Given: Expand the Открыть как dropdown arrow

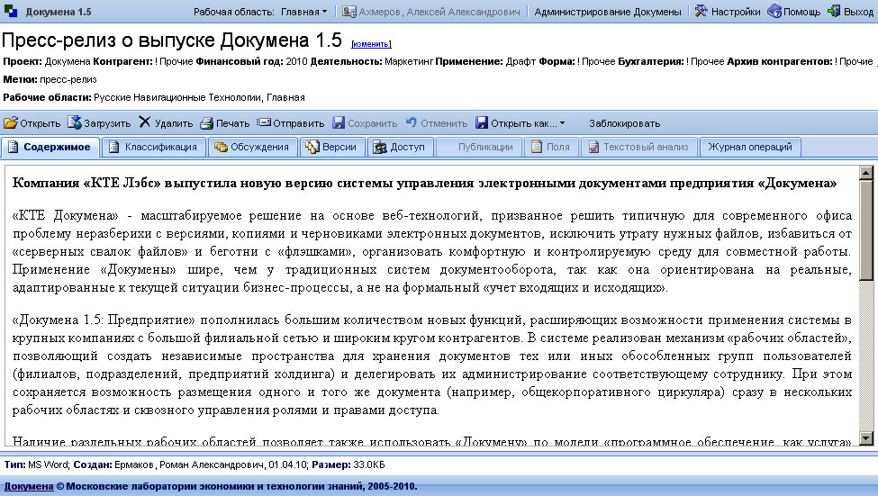Looking at the screenshot, I should (x=562, y=123).
